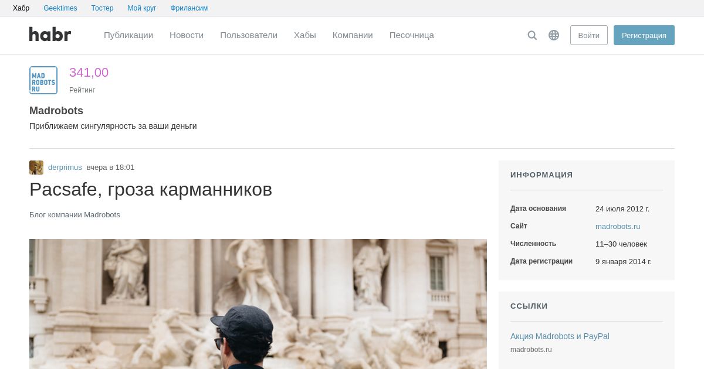Viewport: 704px width, 369px height.
Task: Open Акция Madrobots и PayPal link
Action: (560, 336)
